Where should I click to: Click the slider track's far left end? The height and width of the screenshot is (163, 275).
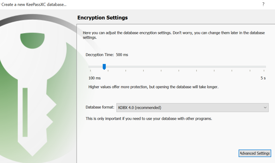[89, 67]
